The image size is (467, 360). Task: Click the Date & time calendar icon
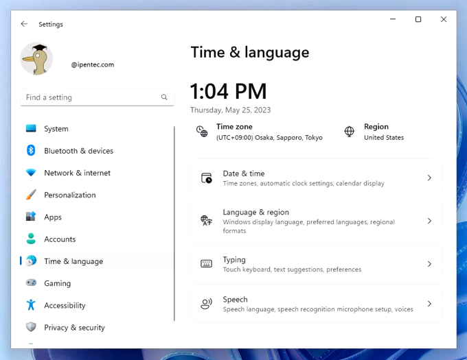(x=207, y=178)
